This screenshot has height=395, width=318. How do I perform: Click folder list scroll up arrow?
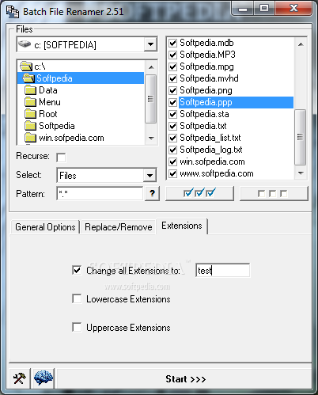tap(151, 67)
